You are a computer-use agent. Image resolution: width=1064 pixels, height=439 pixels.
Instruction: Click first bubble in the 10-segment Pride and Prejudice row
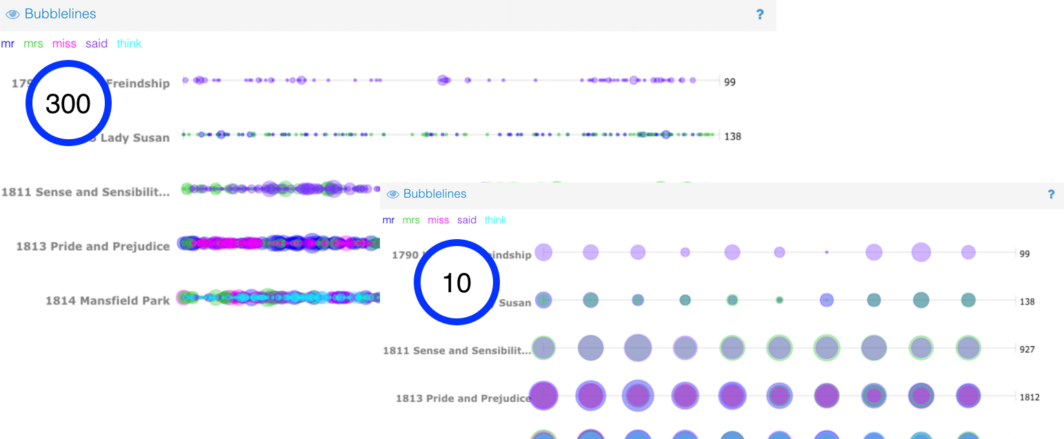tap(543, 396)
